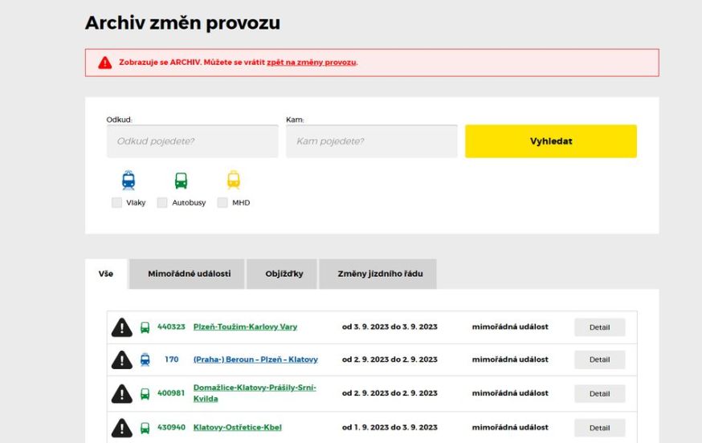
Task: Click warning triangle in Beroun-Plzeň-Klatovy row
Action: point(122,360)
